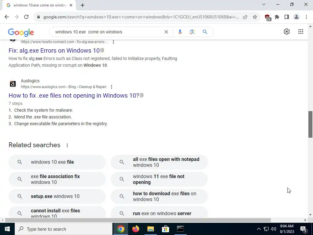Open Chrome's three-dot menu
Screen dimensions: 313x235
[306, 17]
